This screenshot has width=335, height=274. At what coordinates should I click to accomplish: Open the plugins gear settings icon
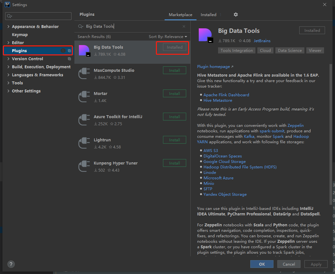[x=236, y=14]
